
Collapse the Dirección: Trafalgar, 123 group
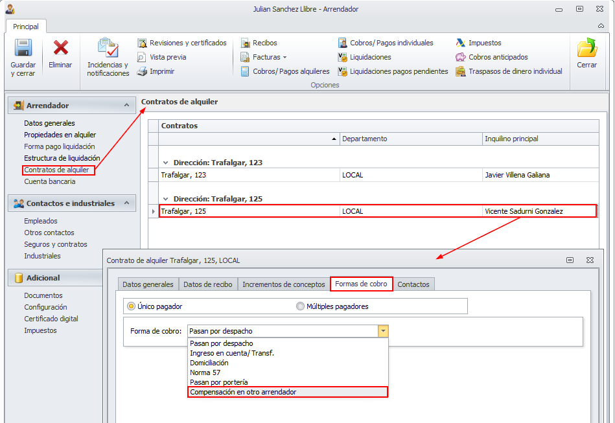(x=165, y=163)
